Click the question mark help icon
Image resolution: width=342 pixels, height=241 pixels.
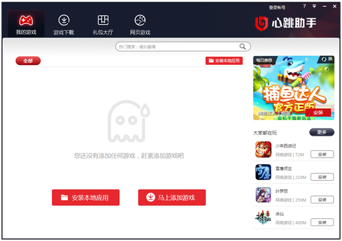pyautogui.click(x=304, y=6)
